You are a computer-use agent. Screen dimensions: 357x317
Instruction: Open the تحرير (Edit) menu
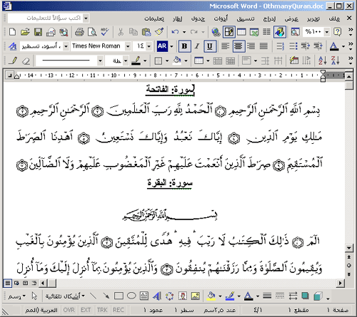pos(313,19)
